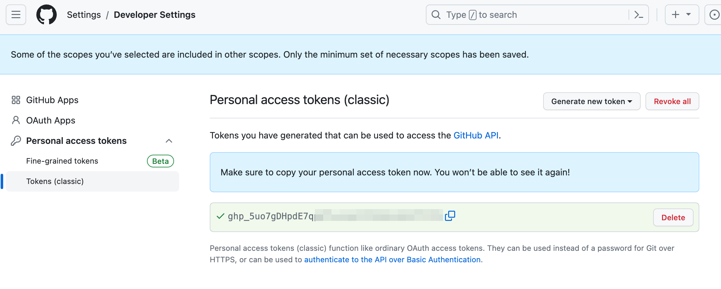
Task: Open the plus create-new menu
Action: point(682,15)
